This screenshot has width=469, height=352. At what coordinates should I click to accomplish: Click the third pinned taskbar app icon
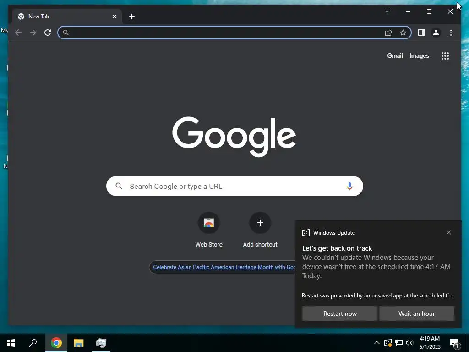click(x=101, y=343)
